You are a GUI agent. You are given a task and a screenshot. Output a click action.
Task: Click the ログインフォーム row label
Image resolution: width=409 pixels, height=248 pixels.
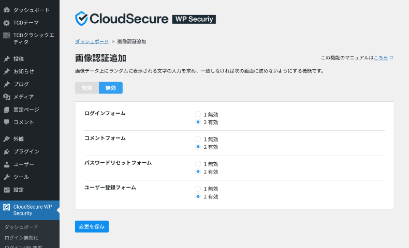tap(105, 114)
